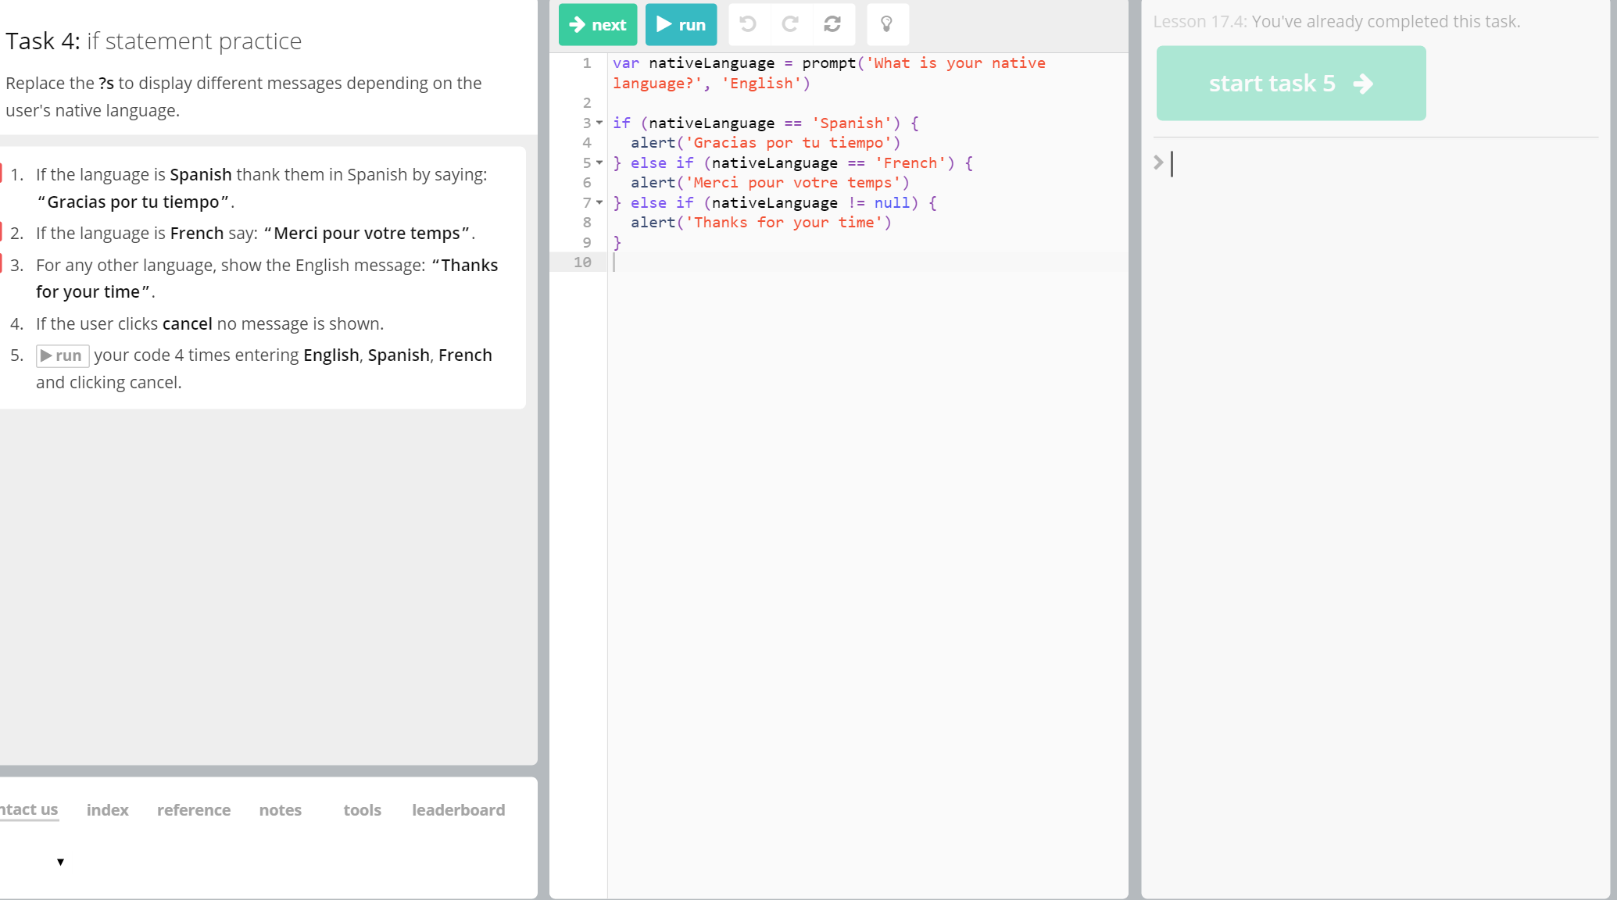
Task: Open the leaderboard link
Action: pyautogui.click(x=458, y=810)
